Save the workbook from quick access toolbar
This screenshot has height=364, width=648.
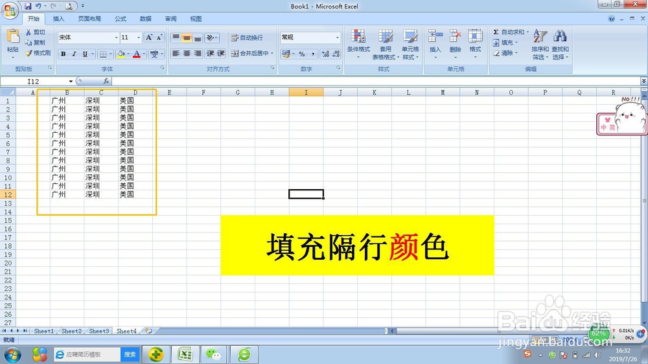(x=28, y=6)
